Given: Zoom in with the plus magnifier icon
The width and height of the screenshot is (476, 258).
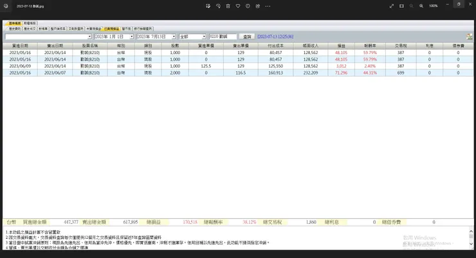Looking at the screenshot, I should 421,6.
